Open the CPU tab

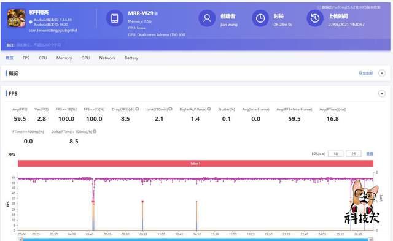(x=43, y=58)
